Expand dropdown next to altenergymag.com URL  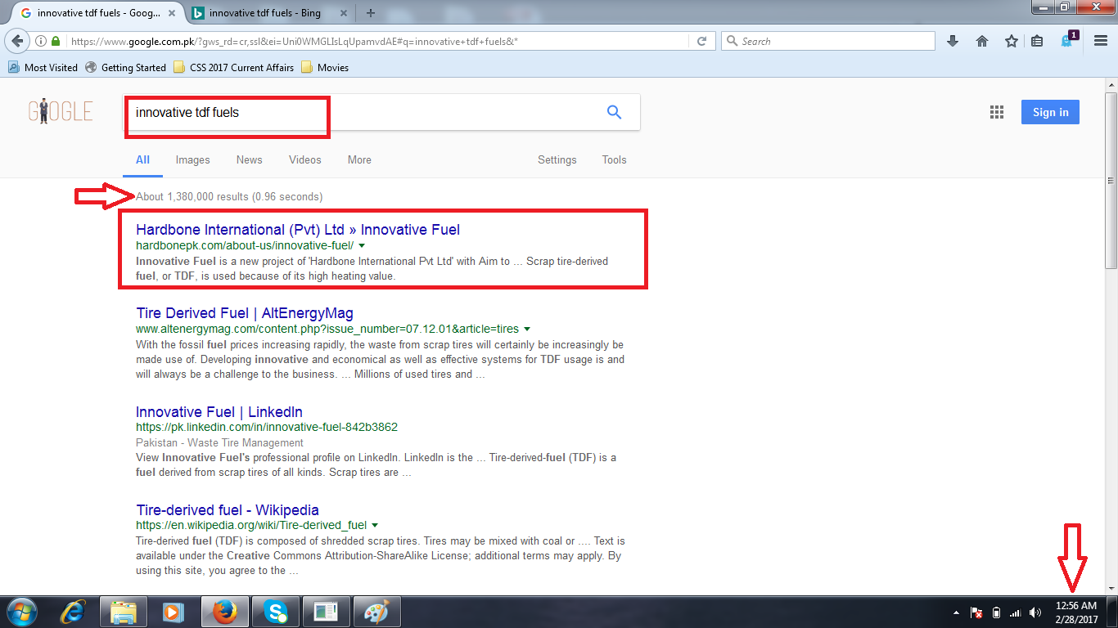[527, 329]
